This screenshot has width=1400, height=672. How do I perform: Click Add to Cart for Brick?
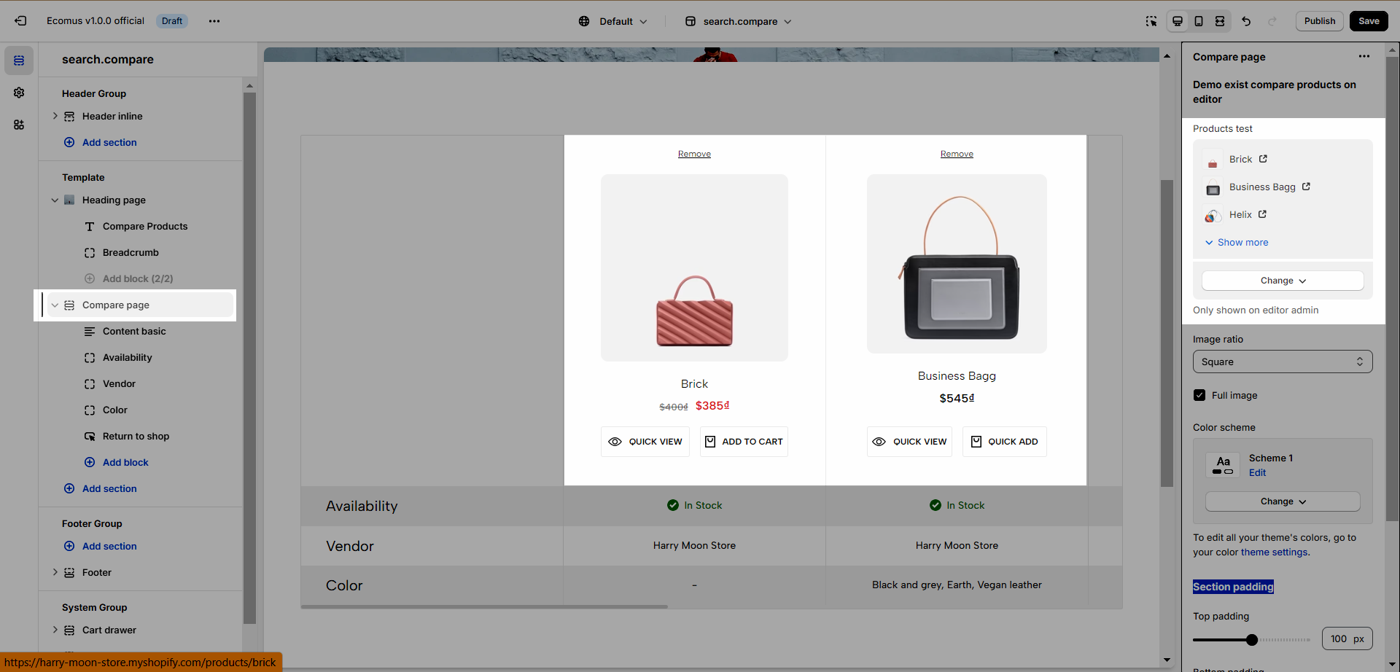pyautogui.click(x=744, y=442)
